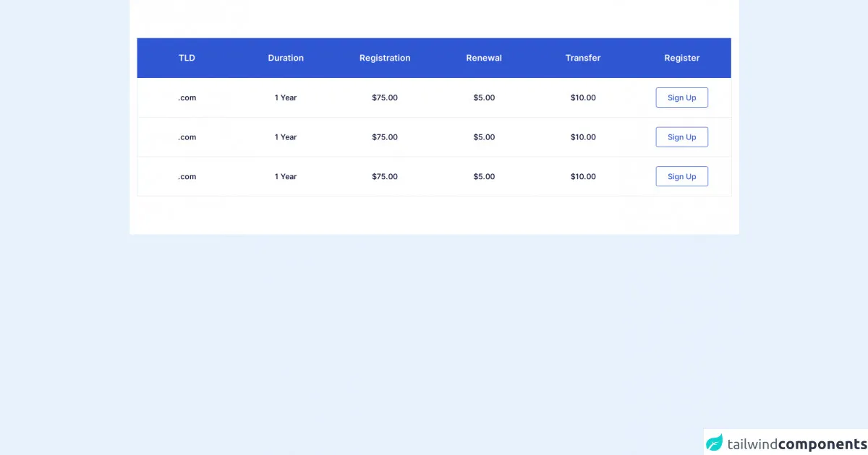The height and width of the screenshot is (455, 868).
Task: Select .com in the second table row
Action: coord(187,137)
